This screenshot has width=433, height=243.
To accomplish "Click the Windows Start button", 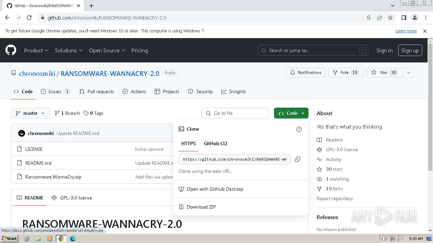I will click(x=9, y=239).
